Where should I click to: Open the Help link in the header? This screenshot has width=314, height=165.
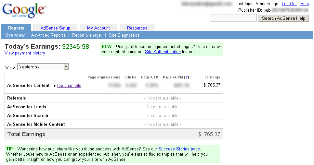[305, 4]
